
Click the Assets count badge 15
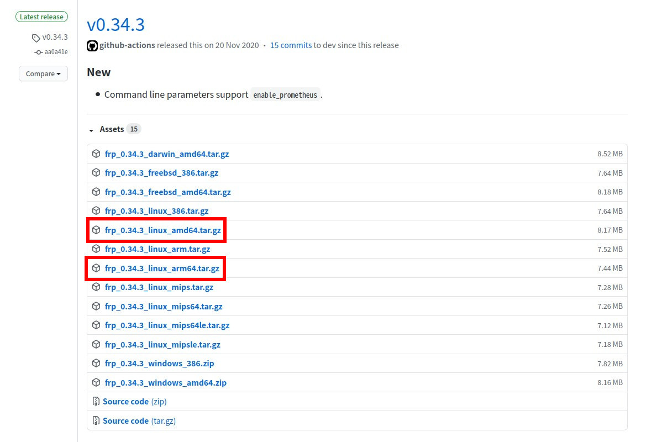tap(134, 129)
